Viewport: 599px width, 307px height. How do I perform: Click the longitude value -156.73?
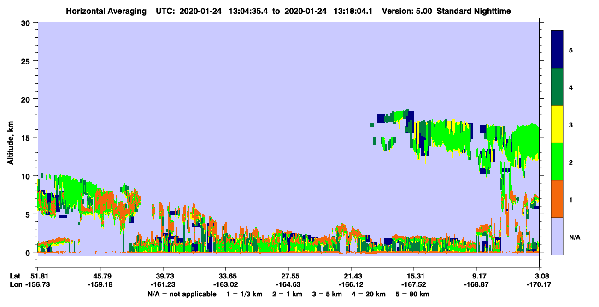(37, 284)
